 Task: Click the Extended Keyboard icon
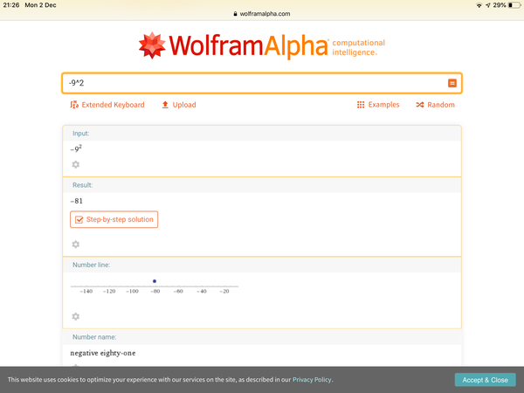tap(74, 105)
